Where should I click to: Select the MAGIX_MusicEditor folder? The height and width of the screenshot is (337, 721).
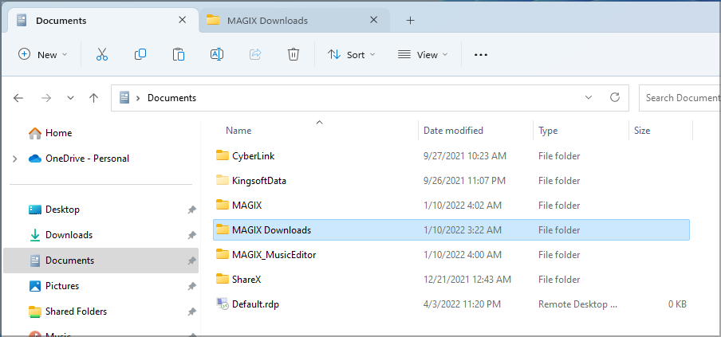(451, 254)
